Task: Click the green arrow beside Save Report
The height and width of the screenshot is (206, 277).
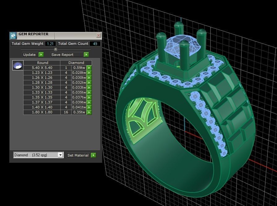Action: click(x=86, y=55)
